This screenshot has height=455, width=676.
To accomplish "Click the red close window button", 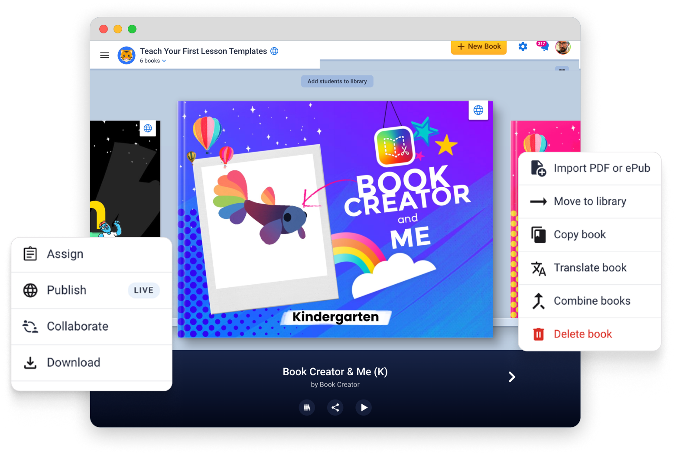I will [x=104, y=29].
